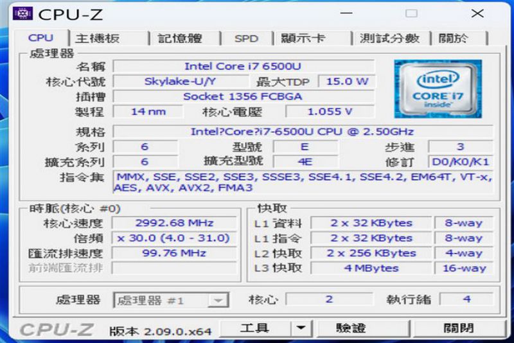Viewport: 514px width, 343px height.
Task: Click the empty 前端匯流排 field
Action: tap(174, 268)
